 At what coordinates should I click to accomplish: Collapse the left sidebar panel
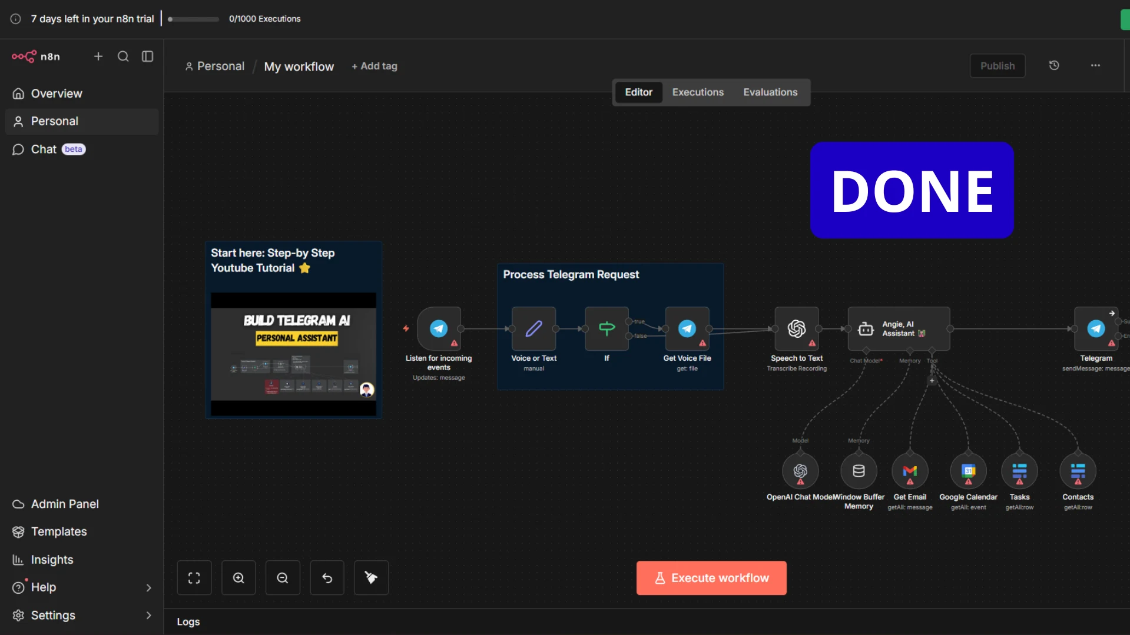(x=147, y=56)
